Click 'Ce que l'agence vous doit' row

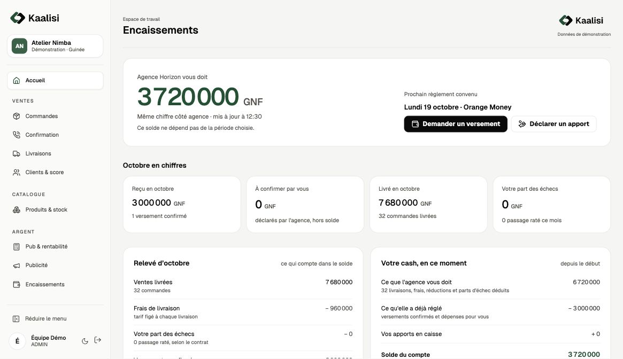click(x=490, y=286)
